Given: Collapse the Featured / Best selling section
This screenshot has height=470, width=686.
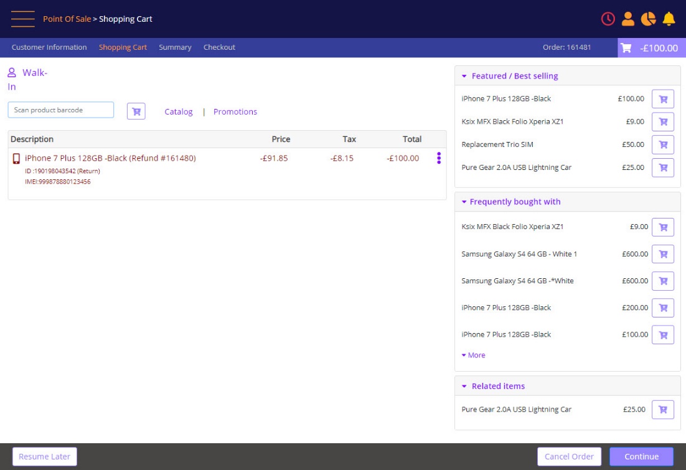Looking at the screenshot, I should [x=464, y=76].
